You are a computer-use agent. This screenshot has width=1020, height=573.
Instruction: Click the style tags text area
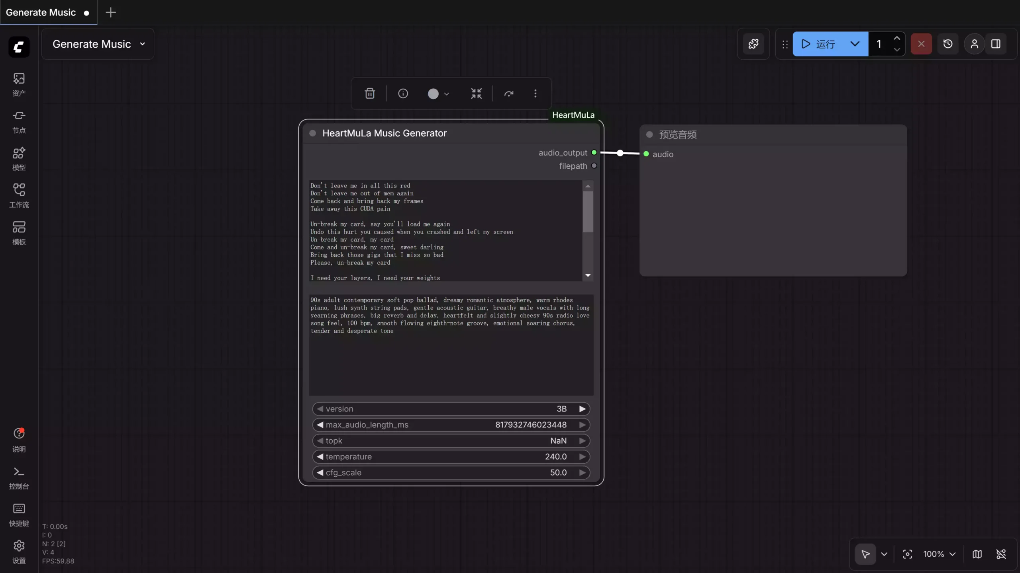(451, 345)
